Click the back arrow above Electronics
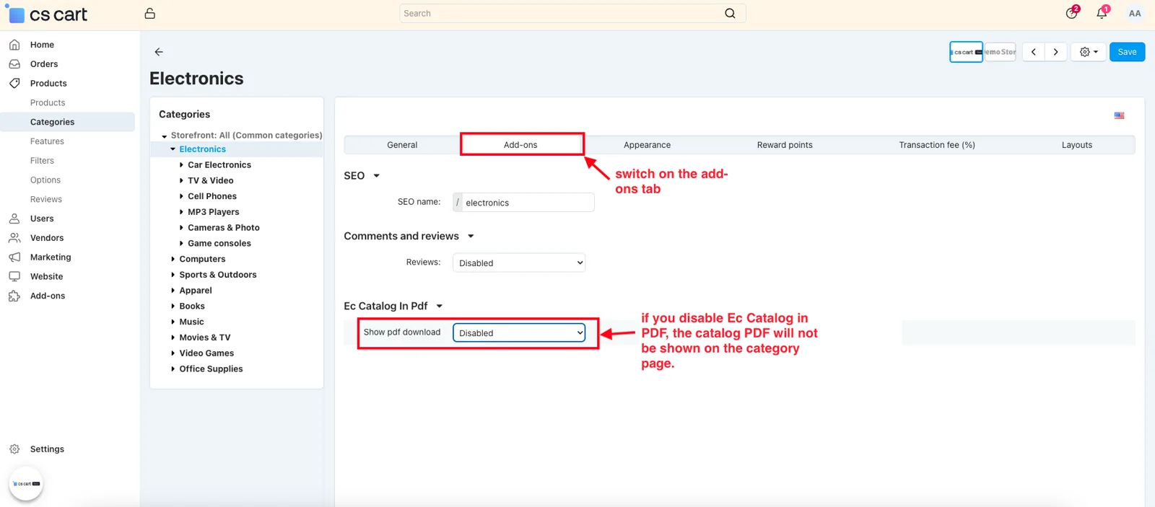 [x=159, y=52]
